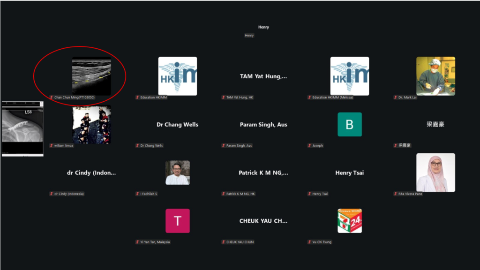Click the Dr Chang Wells participant name
The height and width of the screenshot is (270, 480).
(x=177, y=125)
